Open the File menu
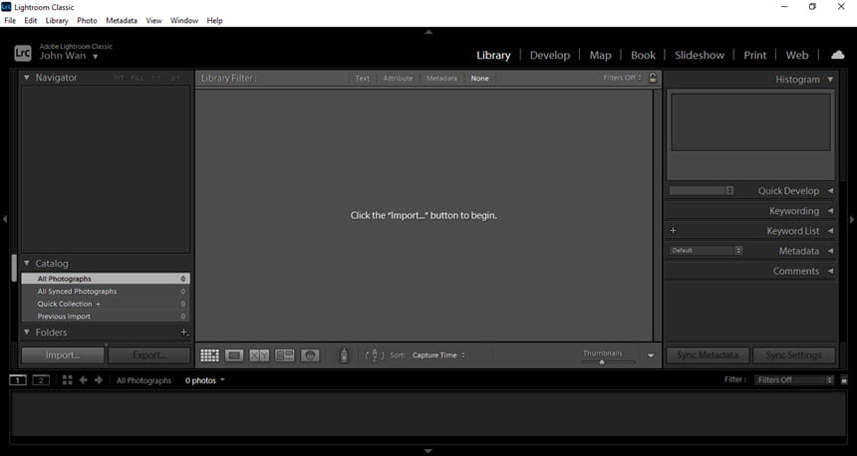Image resolution: width=857 pixels, height=456 pixels. pyautogui.click(x=10, y=20)
